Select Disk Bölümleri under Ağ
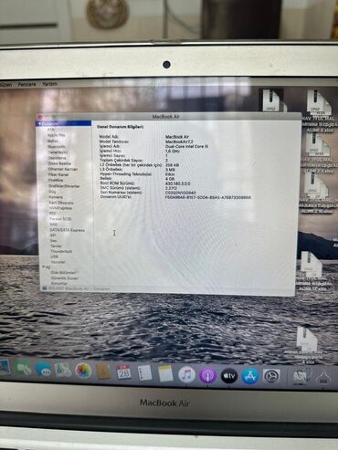The height and width of the screenshot is (450, 338). pos(64,272)
